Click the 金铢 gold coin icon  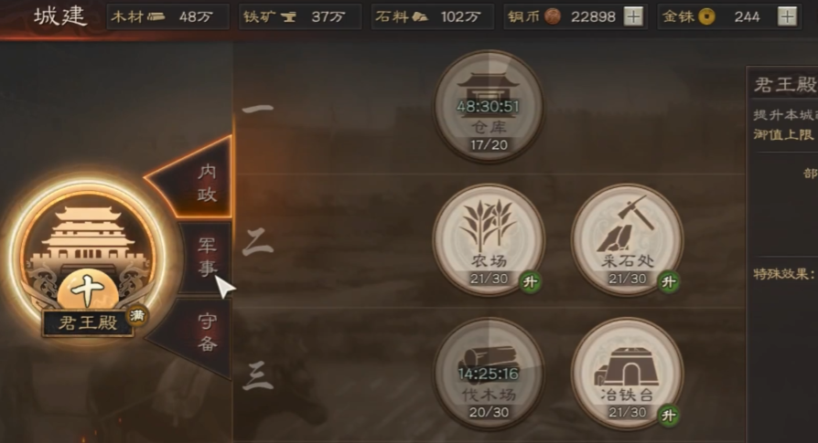(707, 16)
